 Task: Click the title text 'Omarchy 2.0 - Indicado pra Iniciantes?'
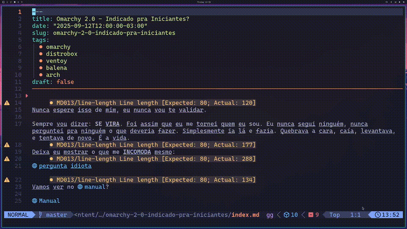(123, 19)
